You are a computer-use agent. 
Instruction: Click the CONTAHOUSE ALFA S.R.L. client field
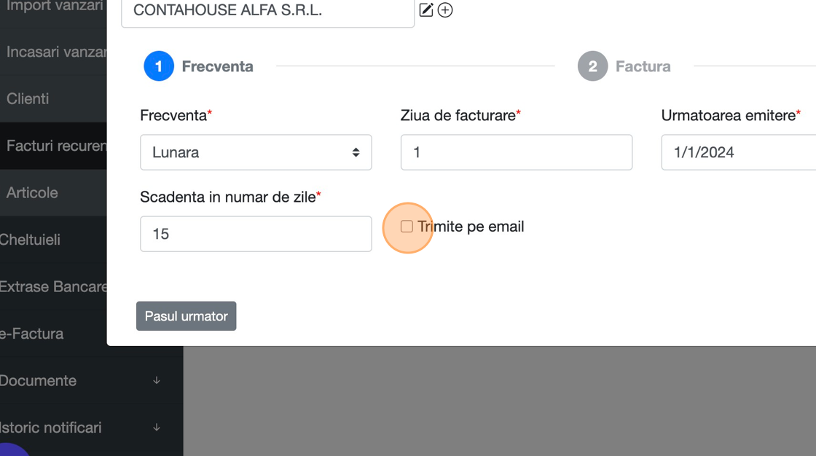point(267,12)
